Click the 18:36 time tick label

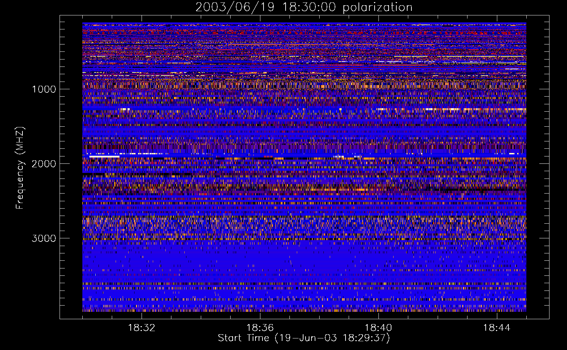[260, 328]
